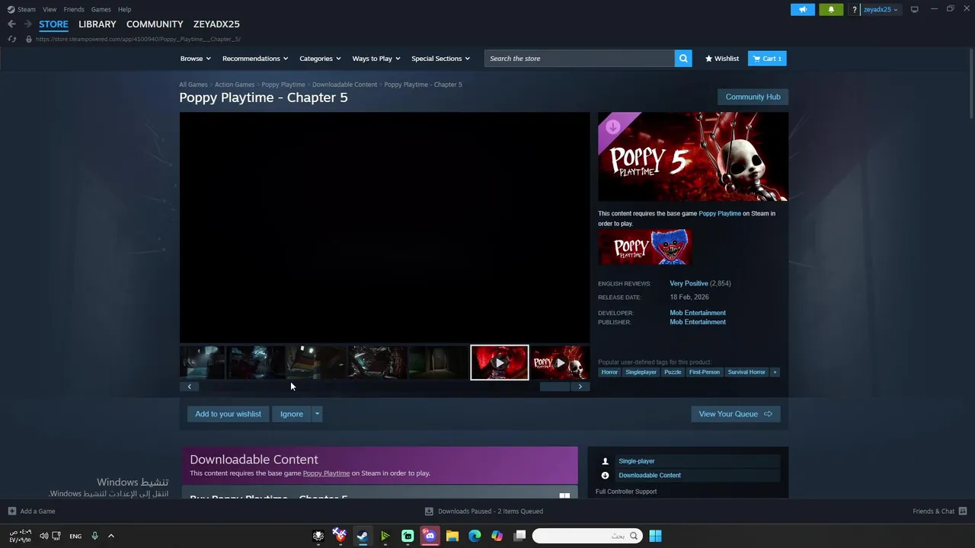This screenshot has width=975, height=548.
Task: Click the Windows Start button
Action: pyautogui.click(x=655, y=536)
